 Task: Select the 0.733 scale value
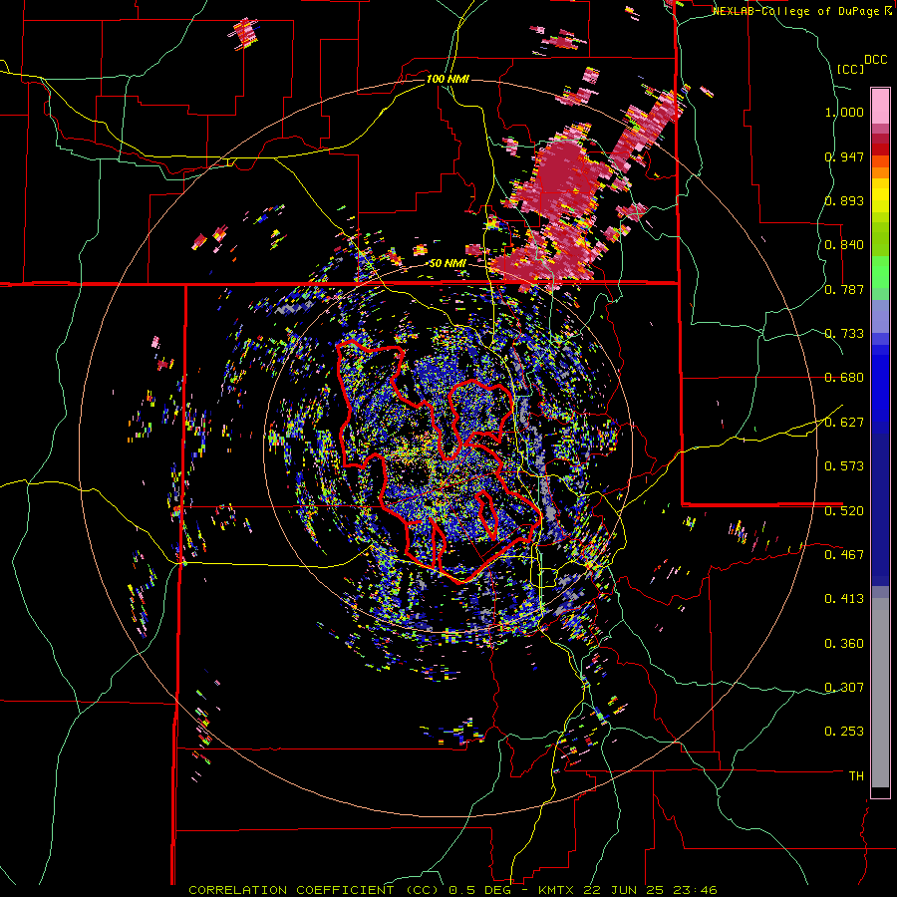(844, 334)
